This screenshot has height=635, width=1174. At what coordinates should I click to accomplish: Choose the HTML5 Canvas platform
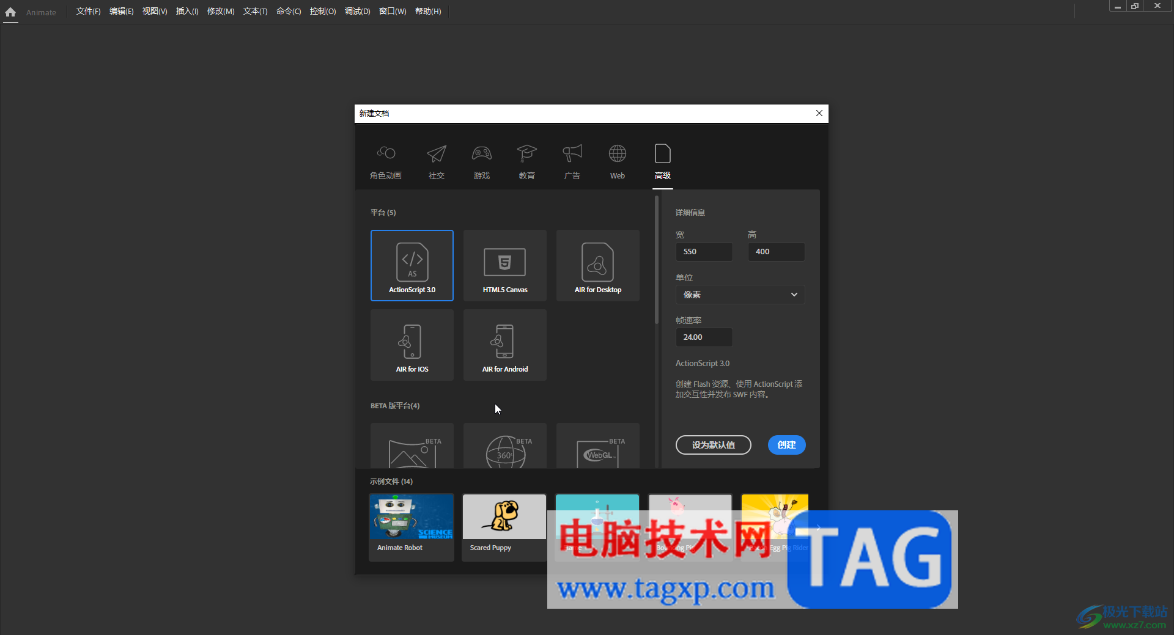click(505, 265)
